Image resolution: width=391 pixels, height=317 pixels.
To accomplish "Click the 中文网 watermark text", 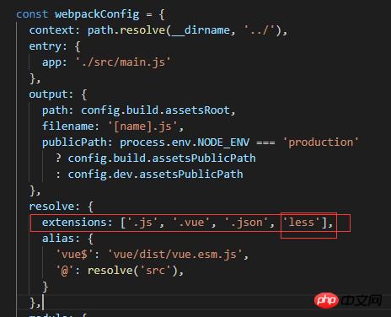I will (362, 301).
